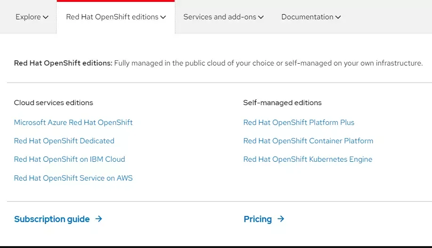
Task: Follow the Subscription guide link
Action: 52,219
